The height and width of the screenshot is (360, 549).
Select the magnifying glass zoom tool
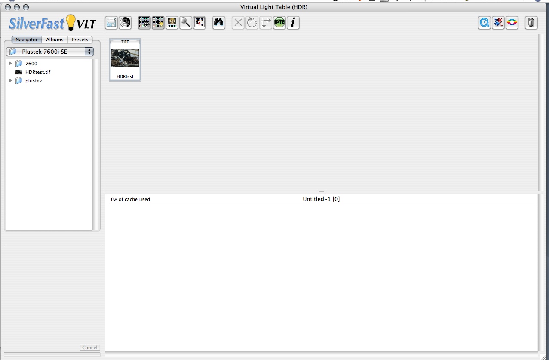186,23
